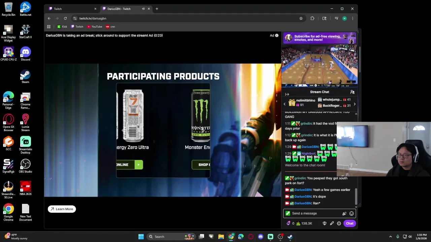The height and width of the screenshot is (242, 431).
Task: Open the ad info icon
Action: pos(277,35)
